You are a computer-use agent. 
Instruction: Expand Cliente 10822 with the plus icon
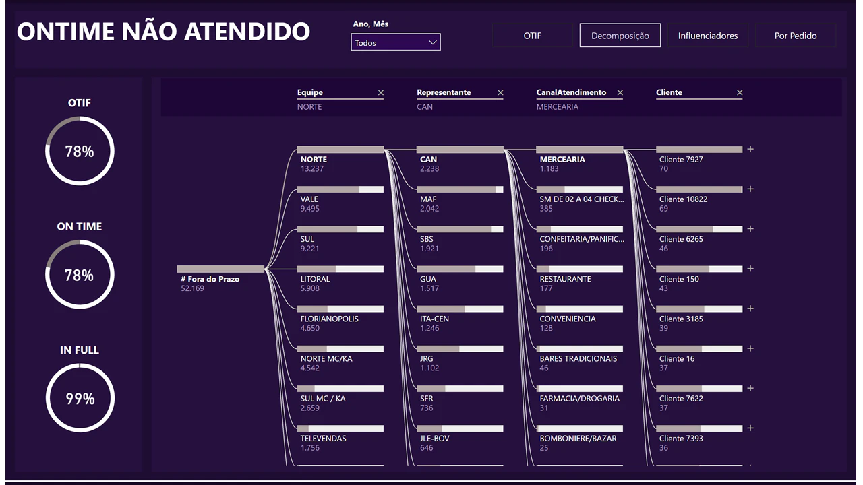tap(750, 189)
